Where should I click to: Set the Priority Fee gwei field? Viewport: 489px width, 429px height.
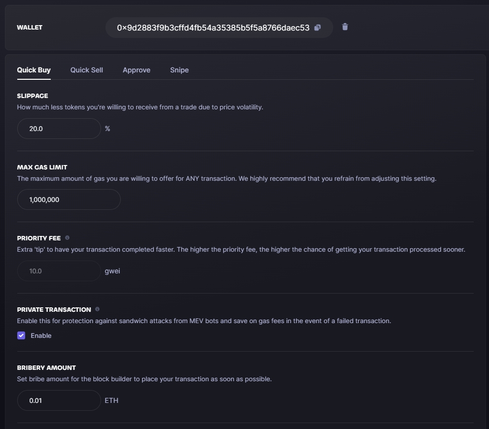pos(59,271)
